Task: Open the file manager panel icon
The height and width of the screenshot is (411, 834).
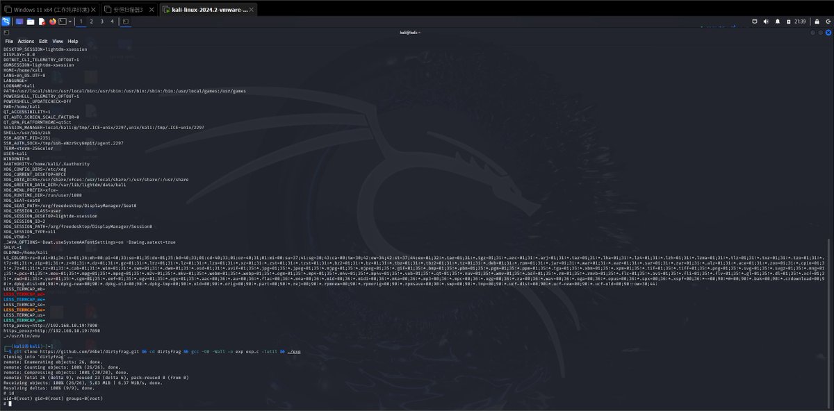Action: pos(31,22)
